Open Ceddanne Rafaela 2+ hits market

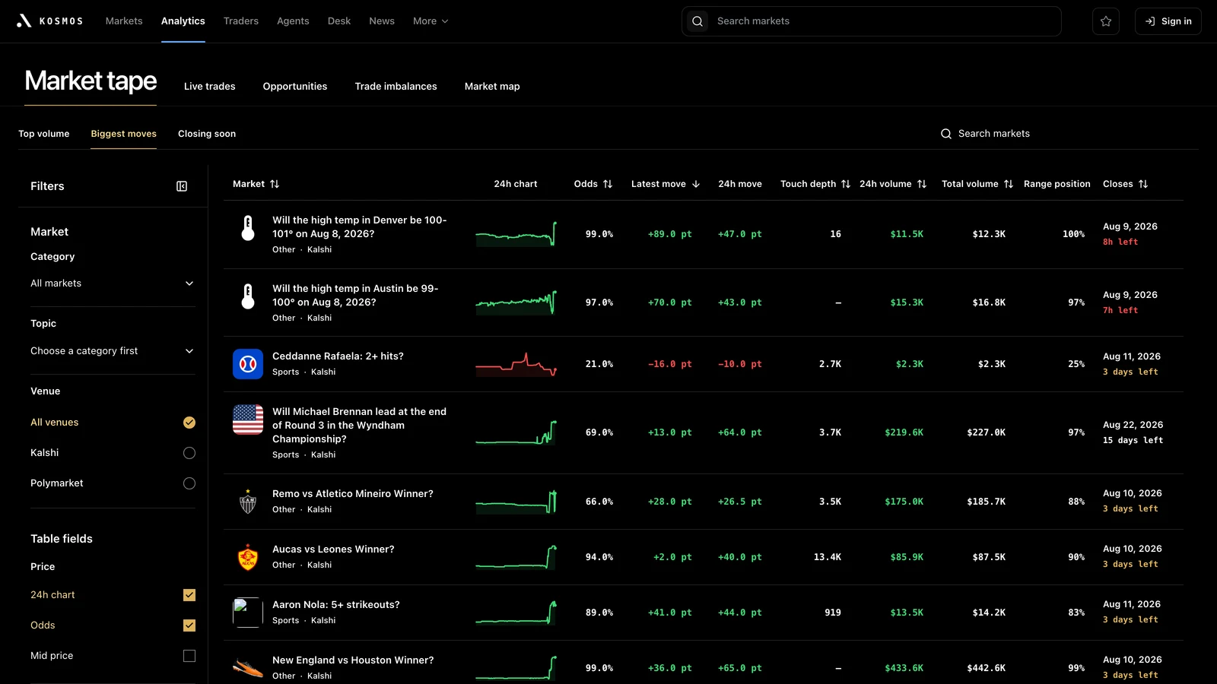338,356
